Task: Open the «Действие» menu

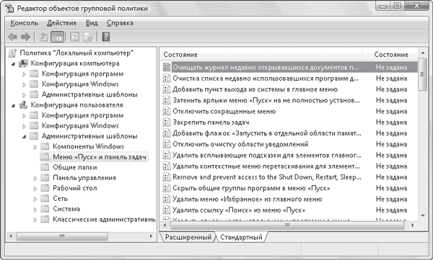Action: [61, 23]
